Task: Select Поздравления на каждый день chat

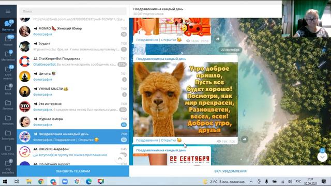Action: 73,137
